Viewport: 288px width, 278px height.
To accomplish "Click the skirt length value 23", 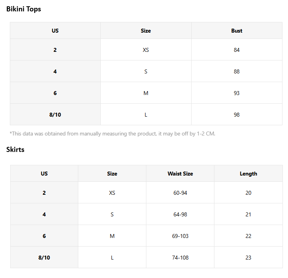I will [248, 258].
